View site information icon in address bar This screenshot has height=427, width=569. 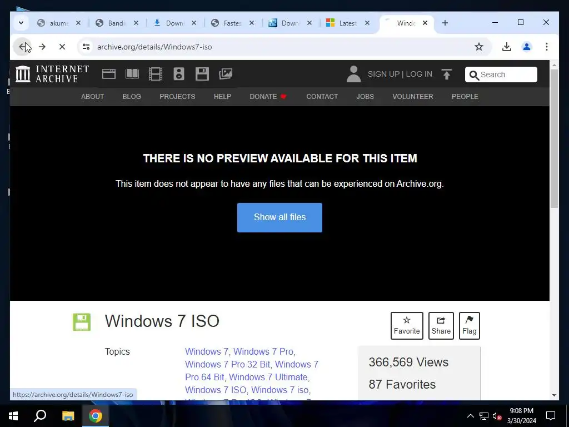pos(86,47)
